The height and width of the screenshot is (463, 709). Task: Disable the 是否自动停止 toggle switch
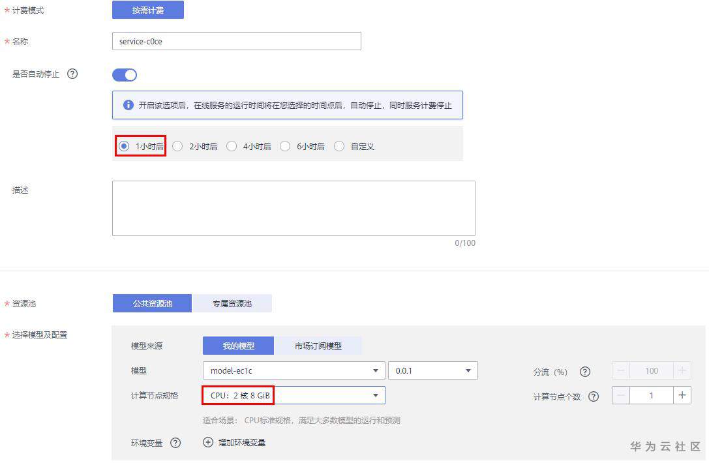pyautogui.click(x=125, y=74)
